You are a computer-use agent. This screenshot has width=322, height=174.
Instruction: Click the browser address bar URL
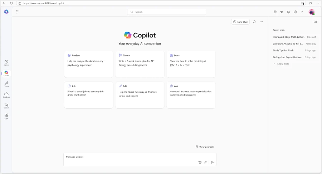44,3
